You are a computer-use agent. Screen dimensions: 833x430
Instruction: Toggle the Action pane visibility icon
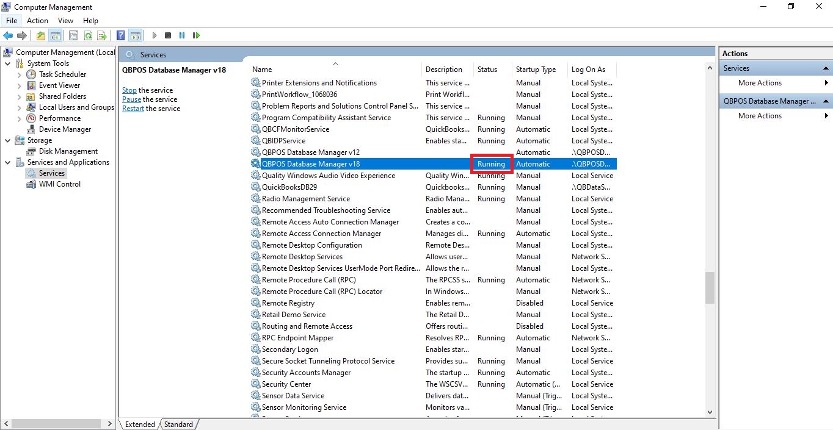(x=136, y=35)
